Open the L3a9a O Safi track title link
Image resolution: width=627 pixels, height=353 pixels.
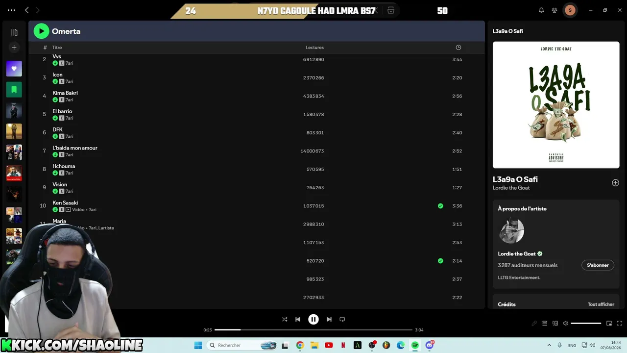coord(515,179)
